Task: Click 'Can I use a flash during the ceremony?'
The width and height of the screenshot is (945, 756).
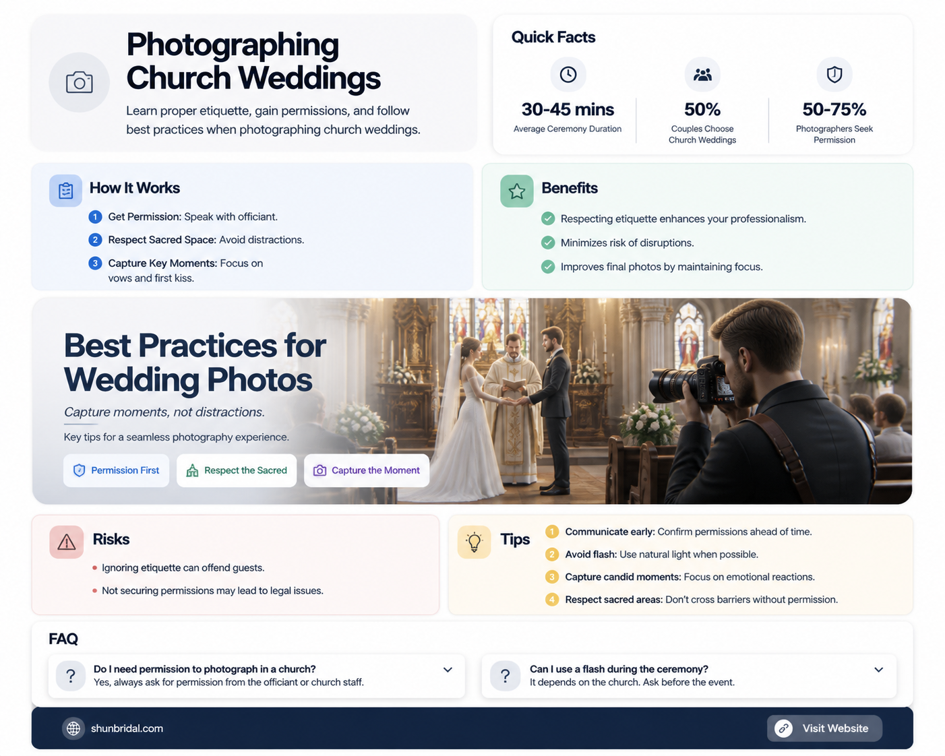Action: (619, 669)
